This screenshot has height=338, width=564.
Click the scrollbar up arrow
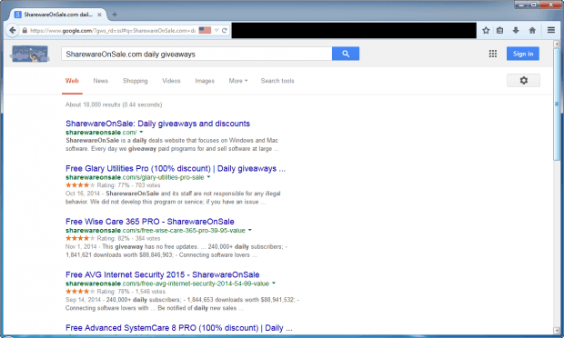click(557, 44)
